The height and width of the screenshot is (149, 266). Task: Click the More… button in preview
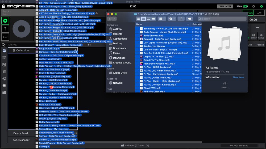coord(225,85)
